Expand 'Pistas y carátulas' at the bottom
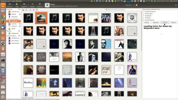Screen dimensions: 178x100 (x=28, y=98)
